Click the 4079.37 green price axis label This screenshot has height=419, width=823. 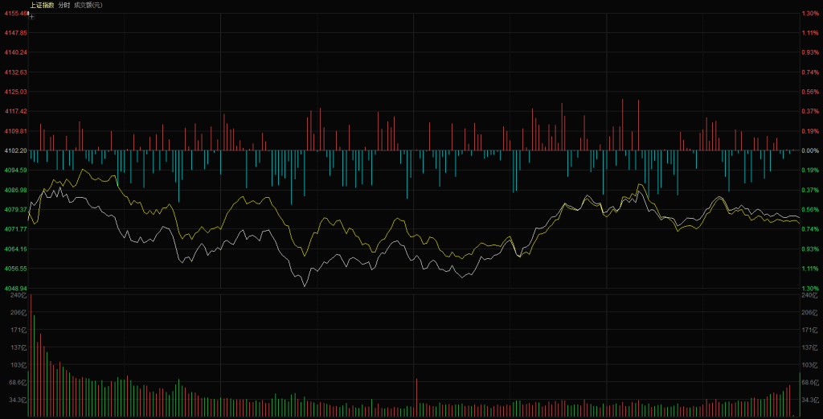(x=15, y=209)
